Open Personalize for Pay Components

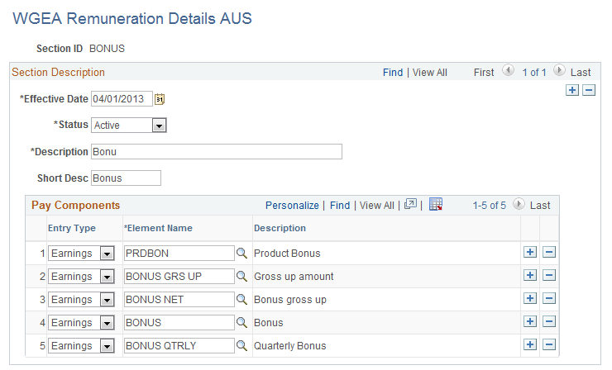[292, 206]
